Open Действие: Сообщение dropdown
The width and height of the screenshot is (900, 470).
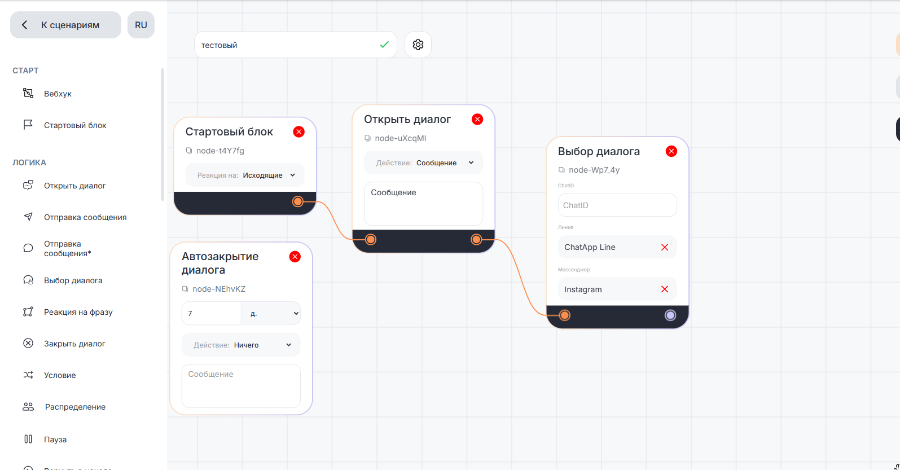423,163
